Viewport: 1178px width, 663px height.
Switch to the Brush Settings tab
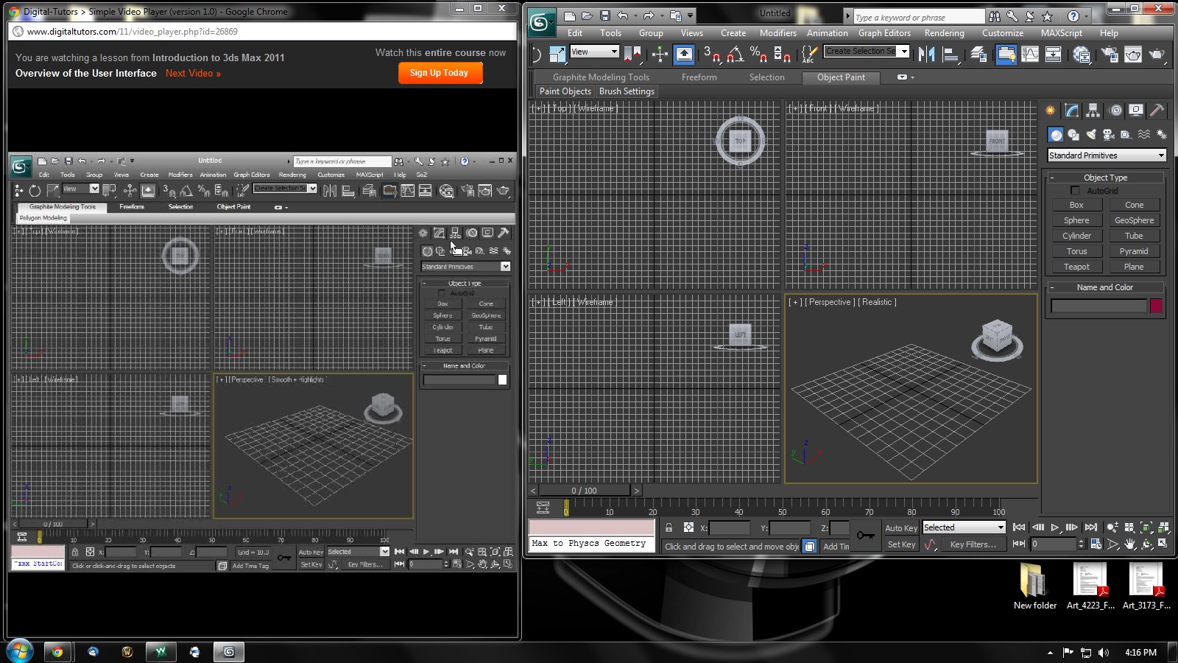click(x=627, y=91)
